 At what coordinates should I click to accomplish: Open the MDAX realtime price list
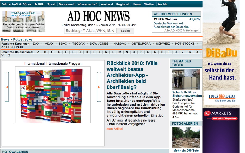point(49,44)
